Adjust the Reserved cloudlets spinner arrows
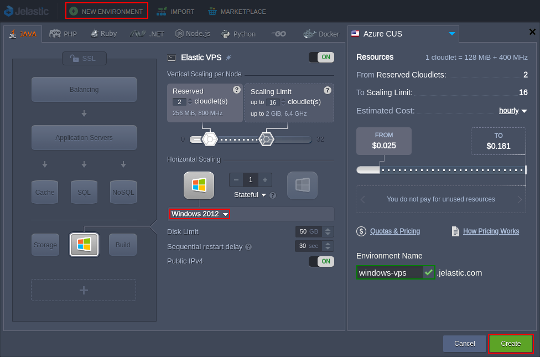Image resolution: width=540 pixels, height=357 pixels. pyautogui.click(x=190, y=102)
